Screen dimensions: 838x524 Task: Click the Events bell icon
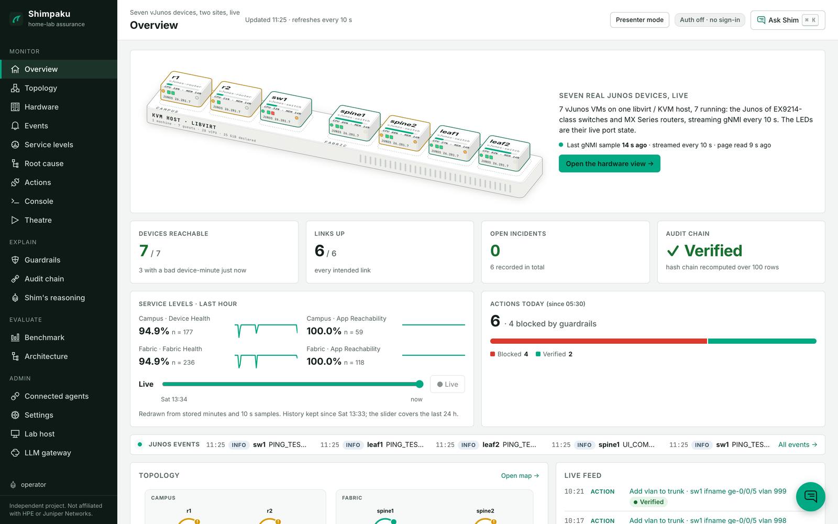(15, 126)
